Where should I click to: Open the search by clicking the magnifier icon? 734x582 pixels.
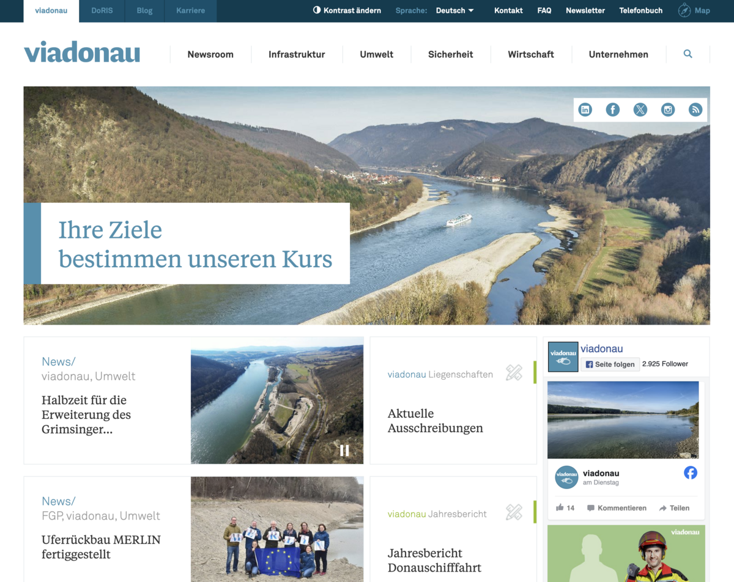[x=688, y=54]
